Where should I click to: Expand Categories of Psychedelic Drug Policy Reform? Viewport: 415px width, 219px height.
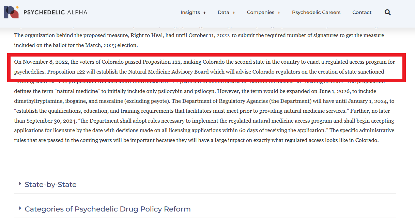205,209
